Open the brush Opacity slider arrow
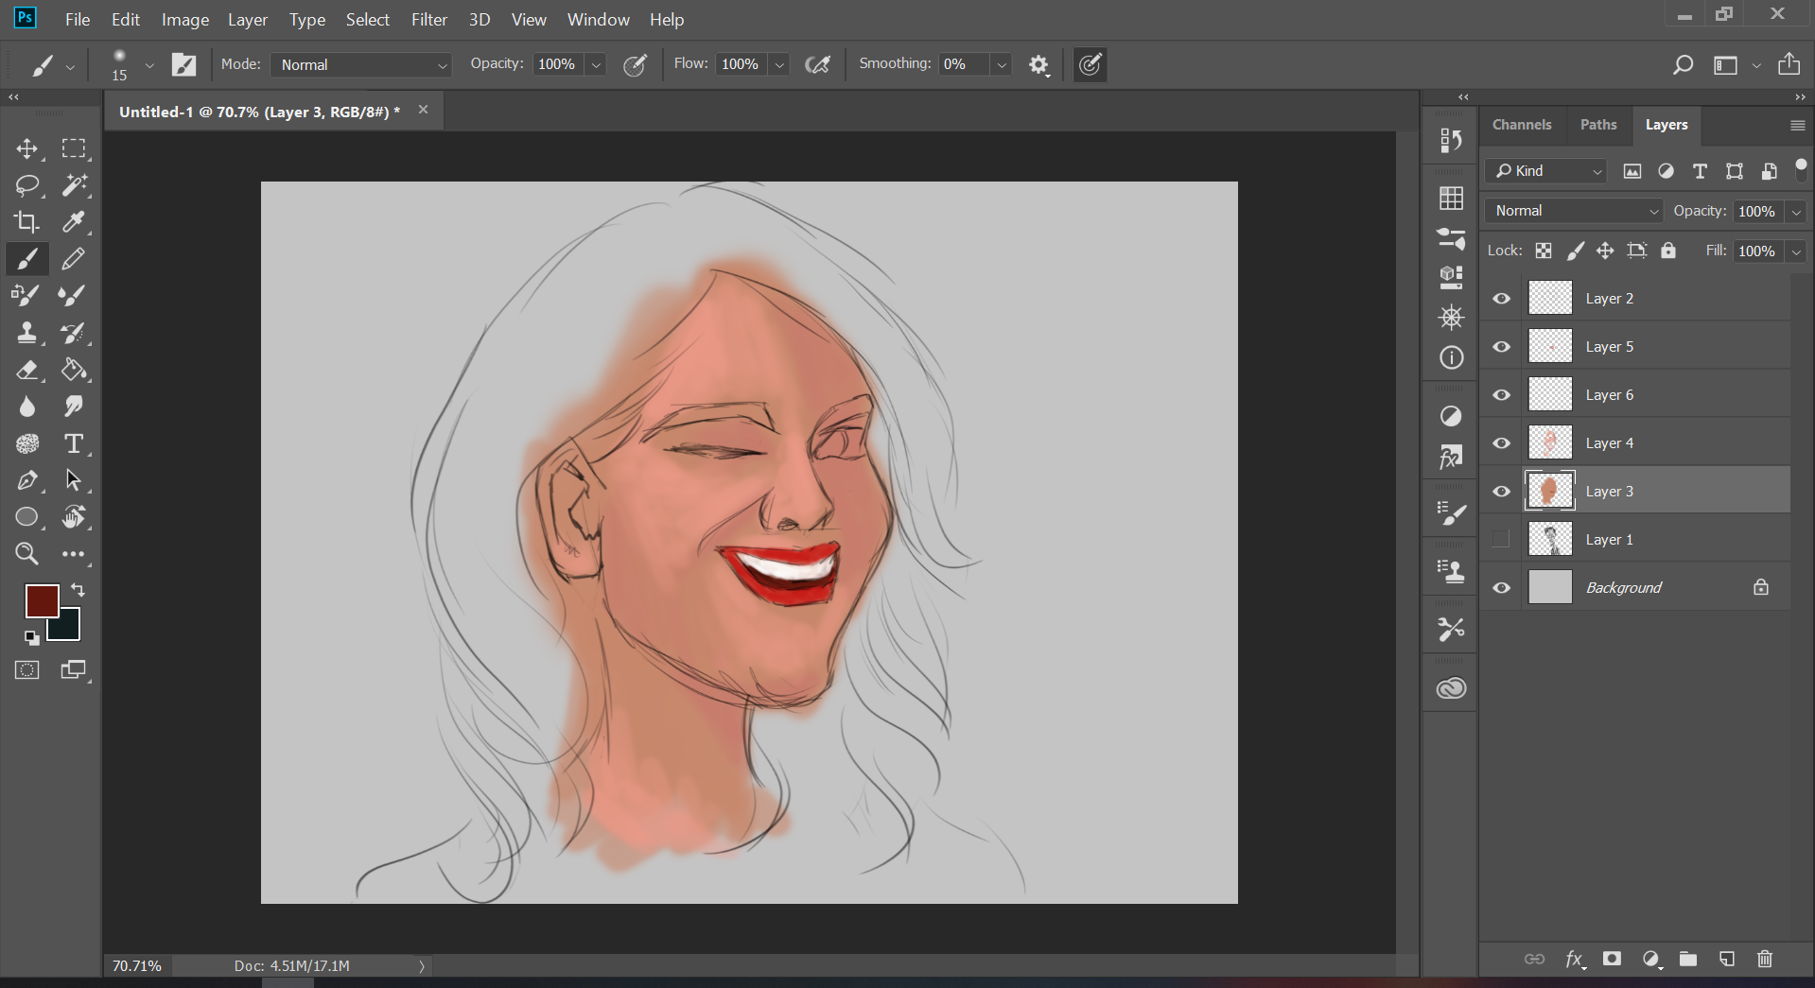1815x988 pixels. coord(596,64)
